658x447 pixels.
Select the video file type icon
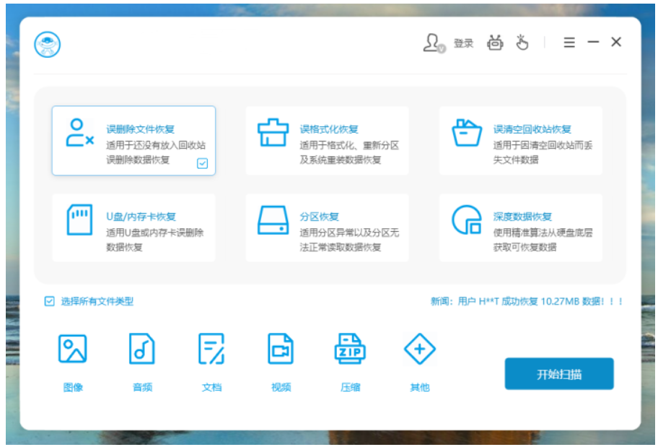pos(281,349)
